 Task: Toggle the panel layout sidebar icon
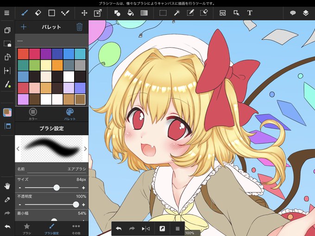click(x=7, y=126)
